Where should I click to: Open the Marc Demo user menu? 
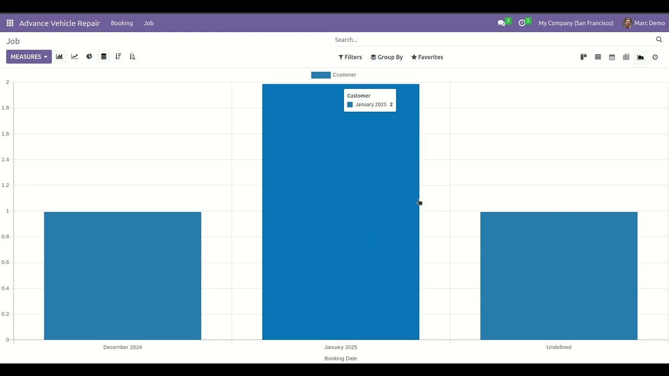(644, 23)
